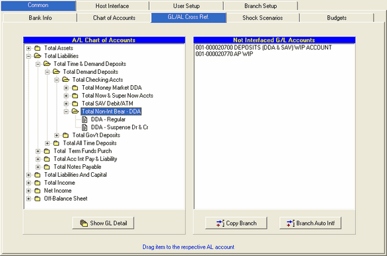The height and width of the screenshot is (256, 387).
Task: Click the Total Checking Accts folder icon
Action: point(65,79)
